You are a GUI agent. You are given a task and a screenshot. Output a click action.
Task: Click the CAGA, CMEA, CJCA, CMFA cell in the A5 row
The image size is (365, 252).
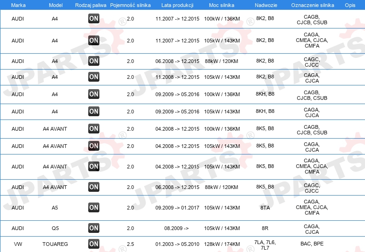click(x=312, y=207)
